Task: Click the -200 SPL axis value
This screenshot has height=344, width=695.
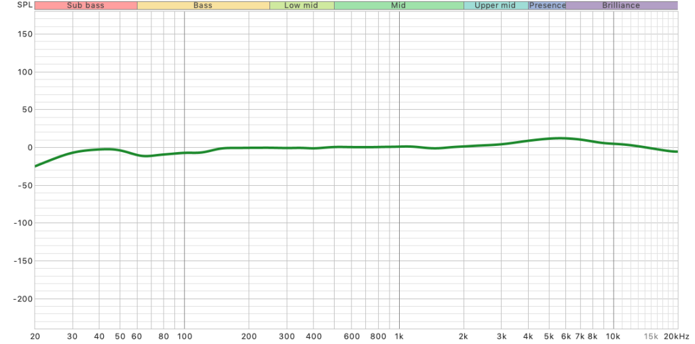Action: 22,299
